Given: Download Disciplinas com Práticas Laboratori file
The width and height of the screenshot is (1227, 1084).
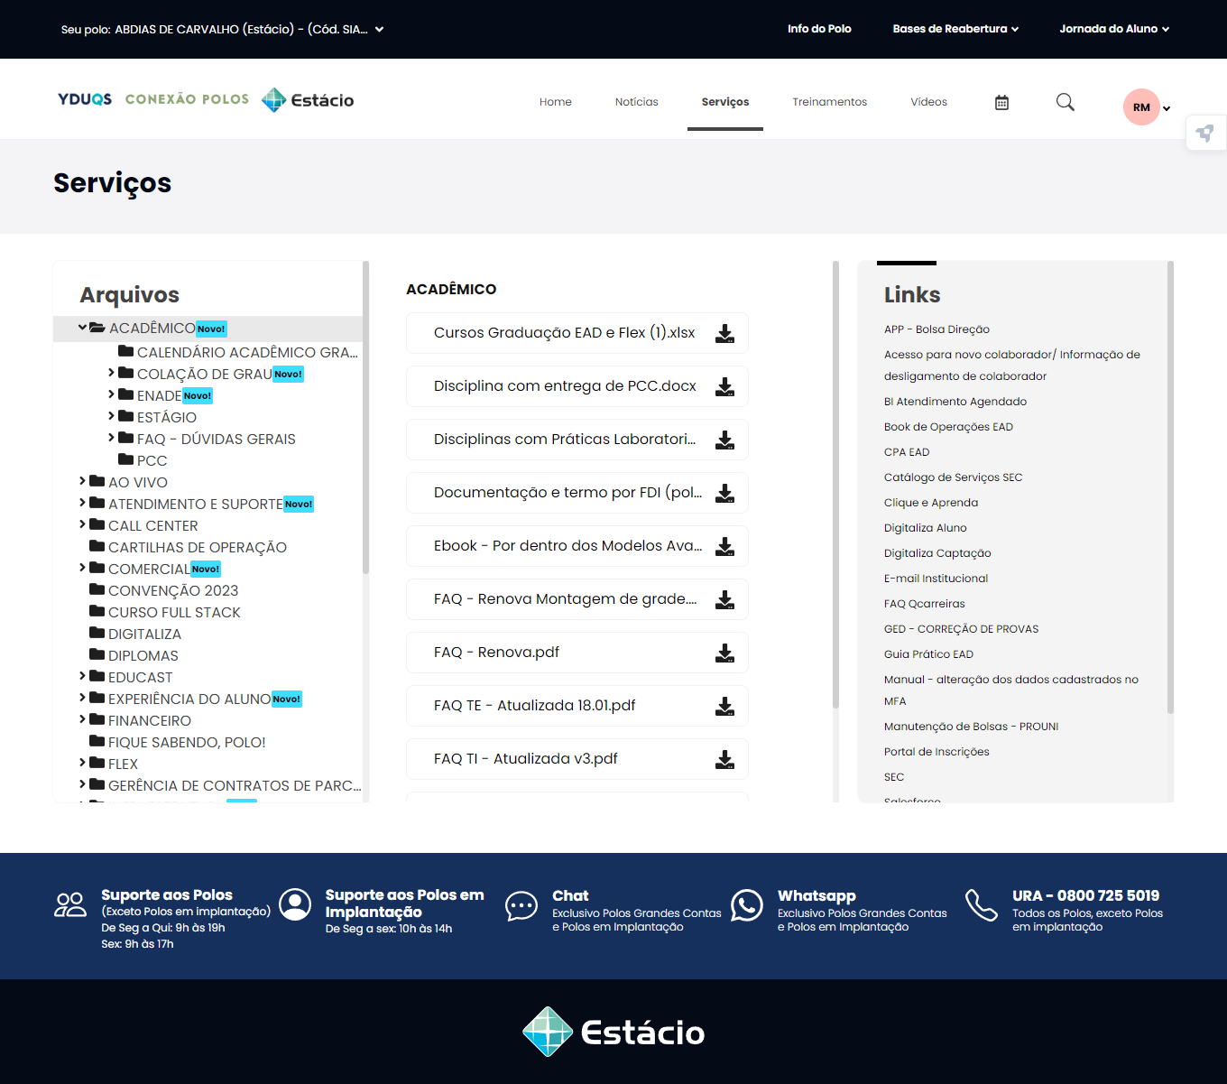Looking at the screenshot, I should pyautogui.click(x=724, y=440).
